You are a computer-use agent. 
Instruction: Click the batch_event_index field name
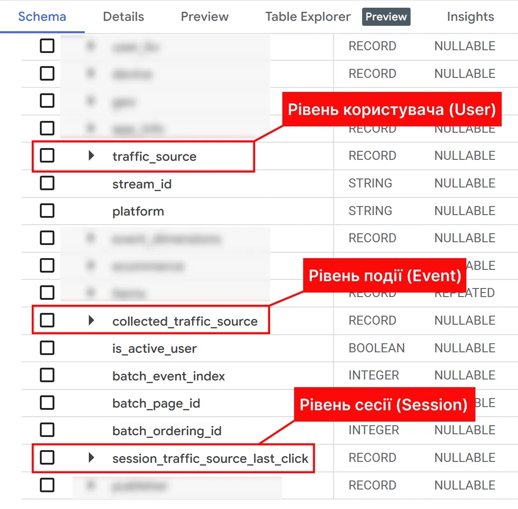point(169,376)
